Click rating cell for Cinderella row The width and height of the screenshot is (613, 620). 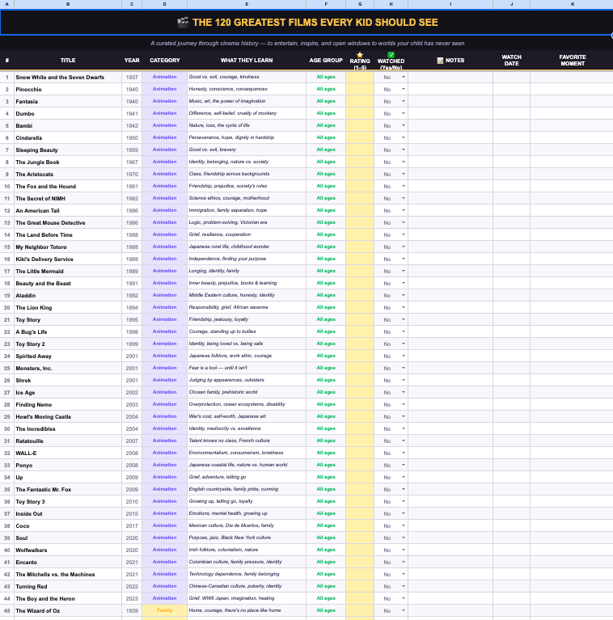[360, 137]
